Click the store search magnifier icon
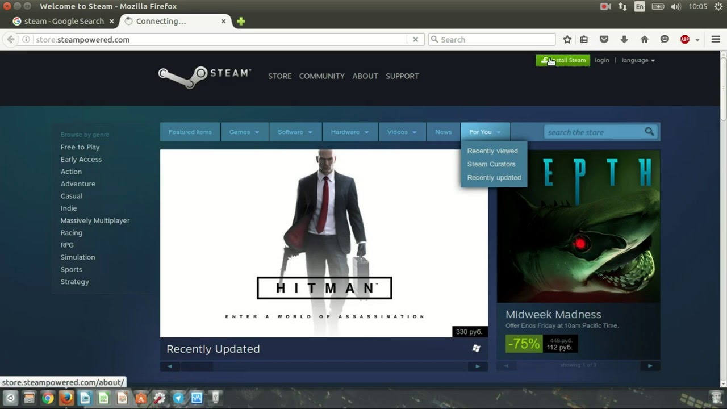This screenshot has width=727, height=409. click(650, 132)
